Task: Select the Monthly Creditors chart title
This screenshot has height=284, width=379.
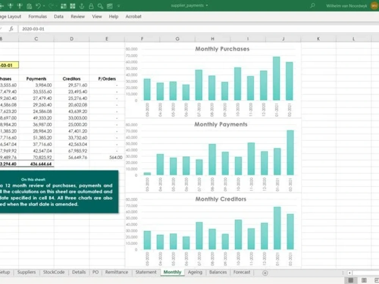Action: click(x=221, y=199)
